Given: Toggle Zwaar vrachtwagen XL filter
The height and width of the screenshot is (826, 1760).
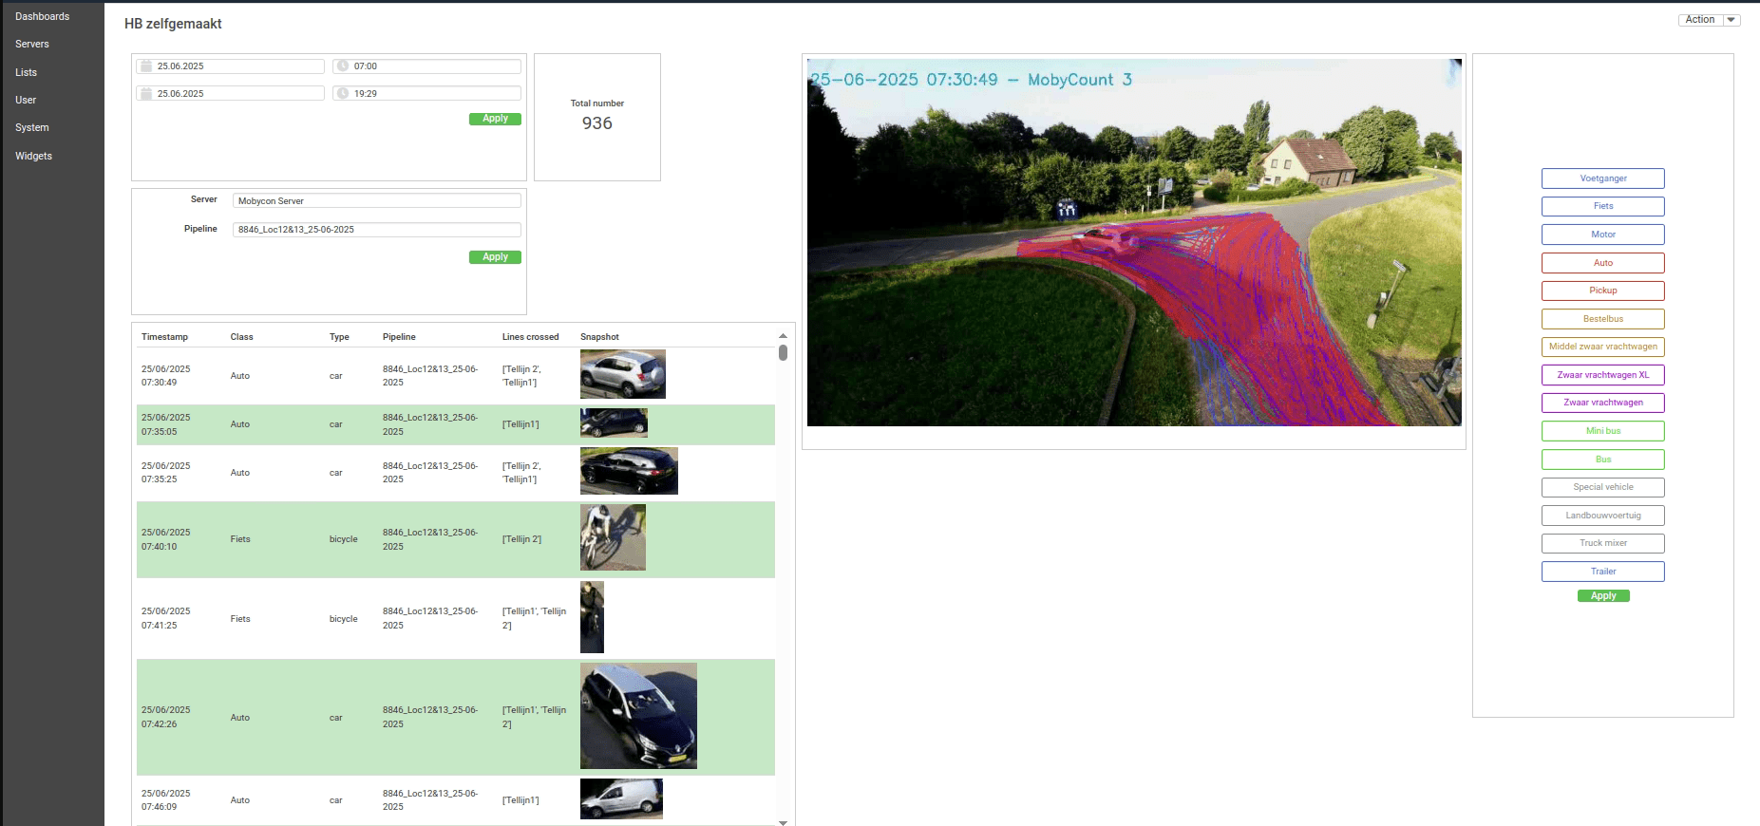Looking at the screenshot, I should pos(1603,375).
